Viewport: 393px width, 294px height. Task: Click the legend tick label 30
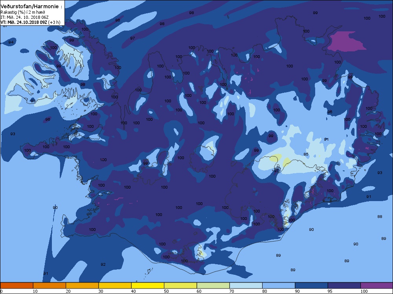[101, 291]
